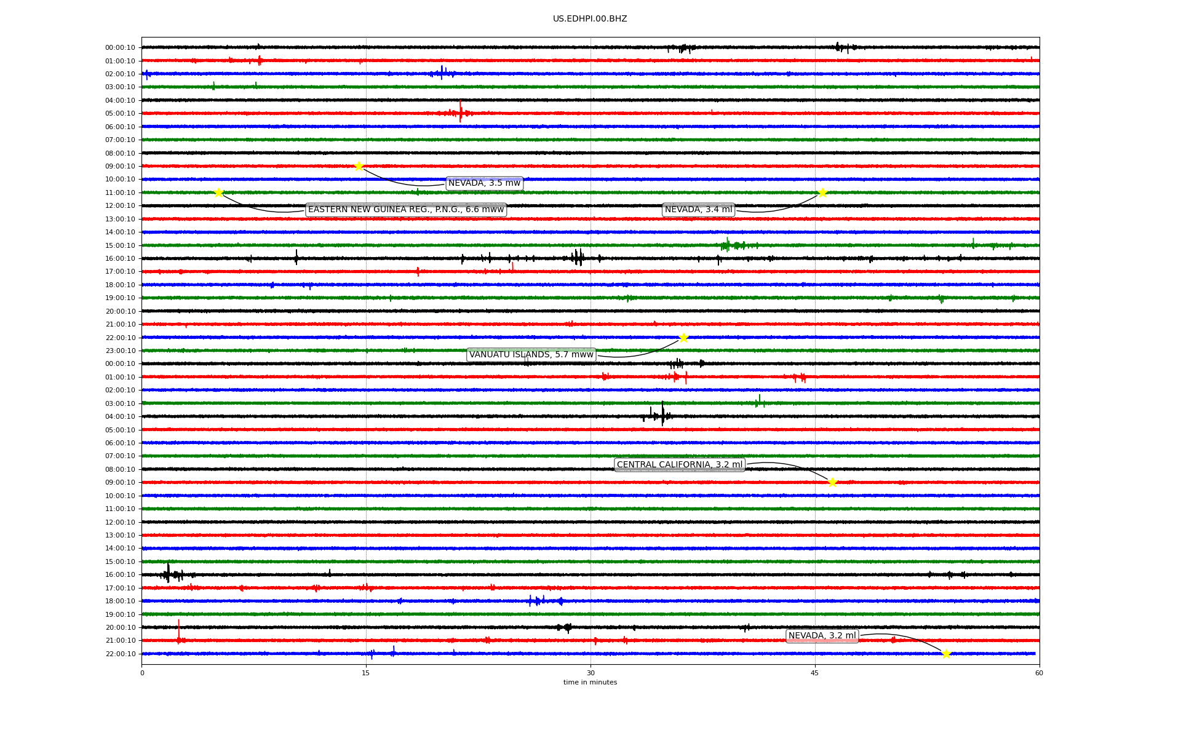1181x738 pixels.
Task: Click the Vanuatu Islands star marker
Action: [x=683, y=338]
